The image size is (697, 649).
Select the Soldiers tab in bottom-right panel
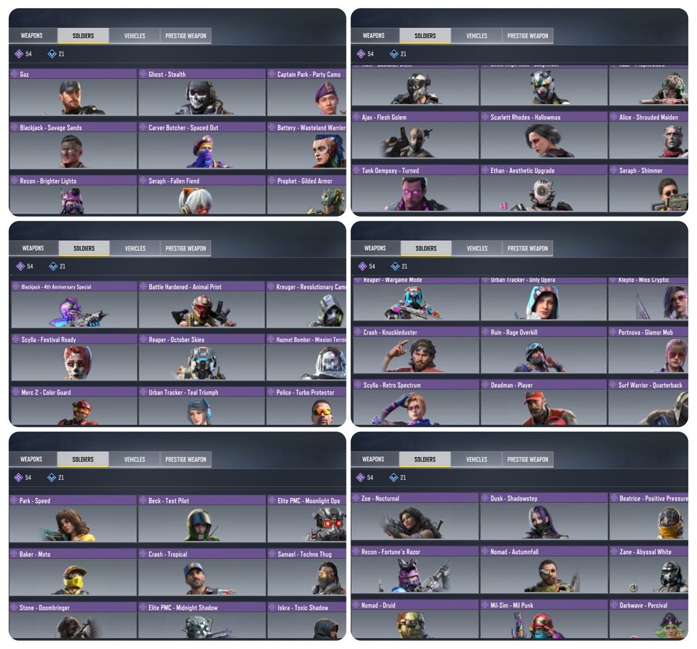tap(425, 460)
